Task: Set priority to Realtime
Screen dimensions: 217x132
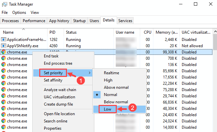Action: (120, 73)
